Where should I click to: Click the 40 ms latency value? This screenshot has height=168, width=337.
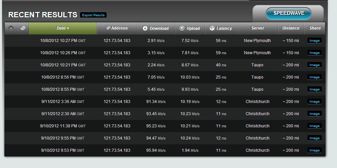[221, 65]
